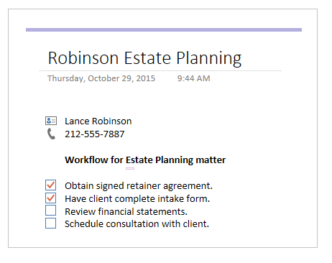Image resolution: width=332 pixels, height=263 pixels.
Task: Click the Have client complete intake form text
Action: pyautogui.click(x=137, y=199)
